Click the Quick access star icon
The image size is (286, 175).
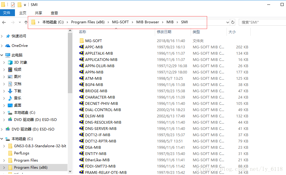[x=8, y=36]
